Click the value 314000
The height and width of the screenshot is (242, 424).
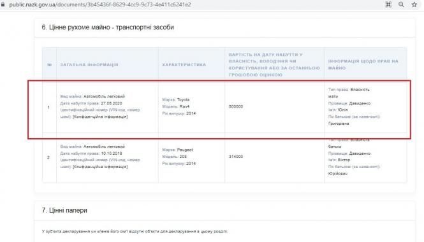pyautogui.click(x=236, y=157)
